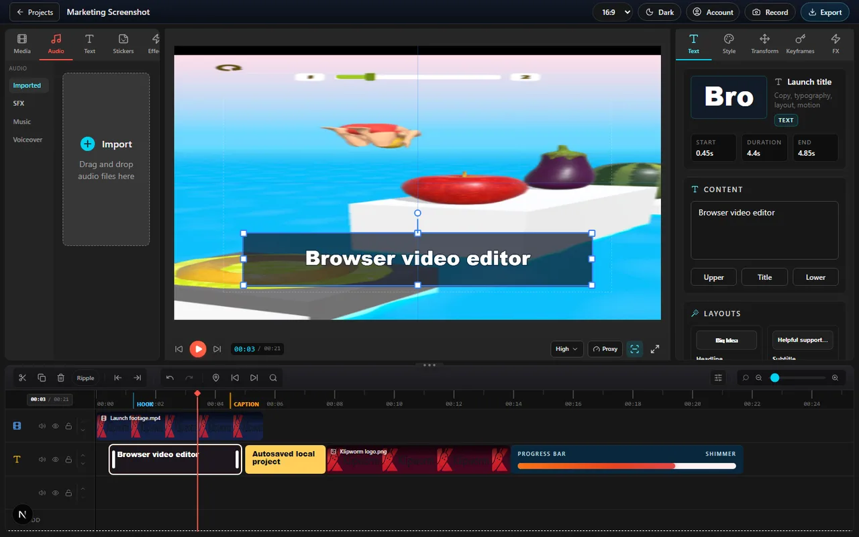This screenshot has height=537, width=859.
Task: Click the video track down chevron
Action: pyautogui.click(x=83, y=430)
